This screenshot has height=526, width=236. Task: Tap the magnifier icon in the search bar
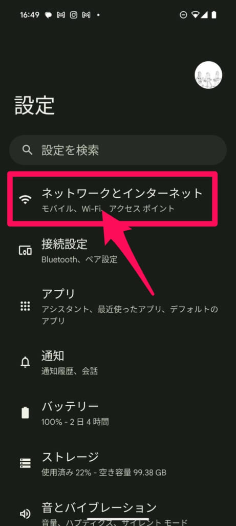tap(27, 149)
